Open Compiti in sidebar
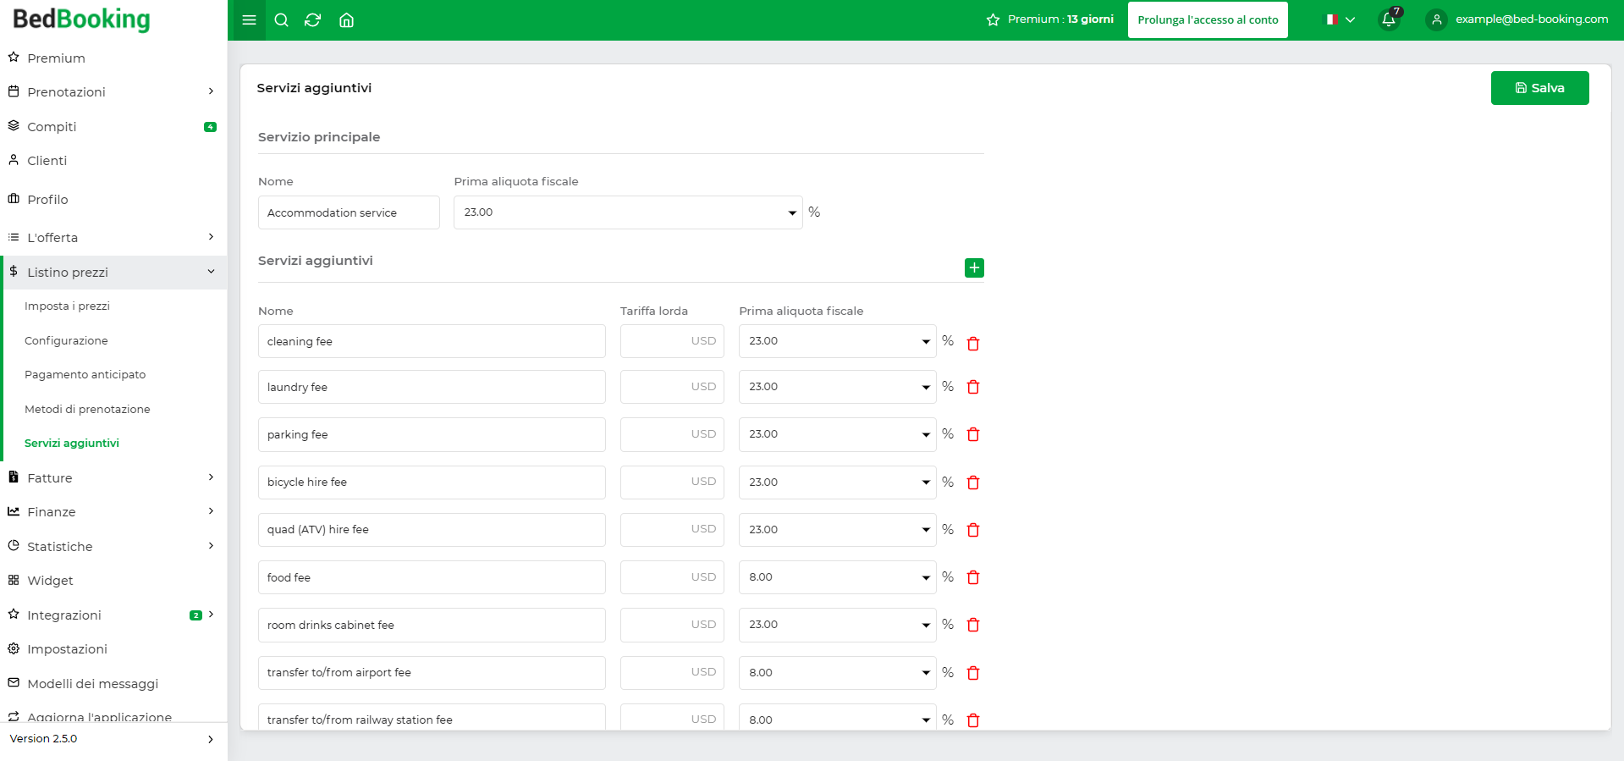This screenshot has width=1624, height=761. tap(113, 126)
